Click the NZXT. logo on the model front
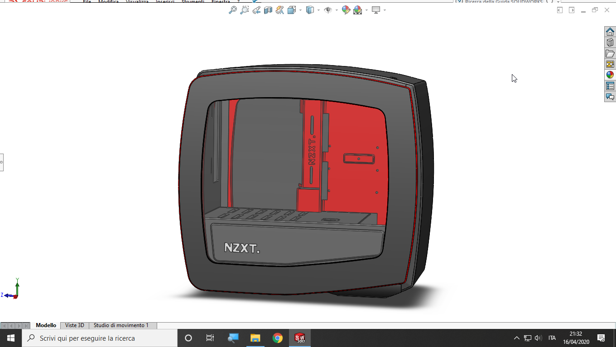 tap(242, 248)
